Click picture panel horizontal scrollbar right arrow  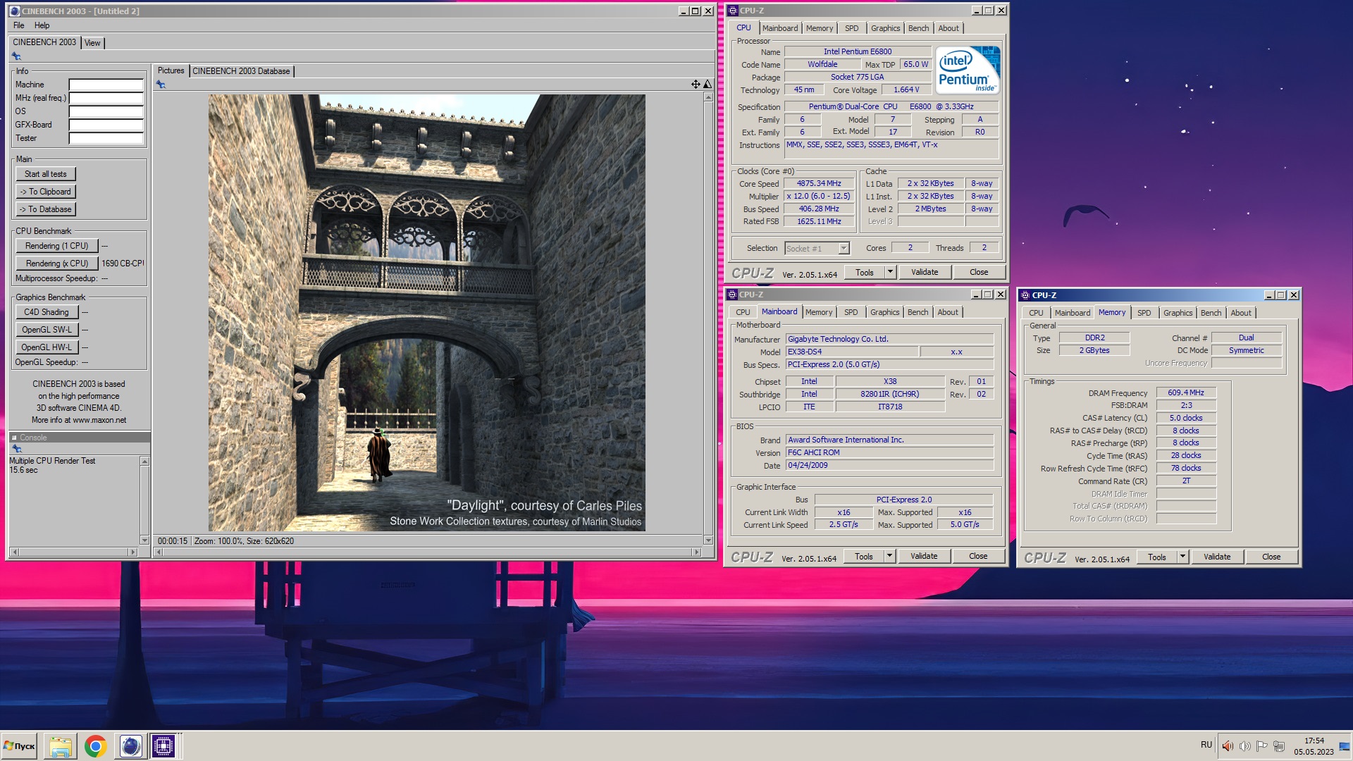[x=697, y=552]
